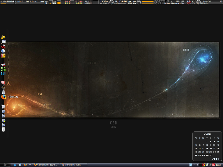
Task: Click the 'prg inst' shortcut in top bar
Action: pos(134,2)
